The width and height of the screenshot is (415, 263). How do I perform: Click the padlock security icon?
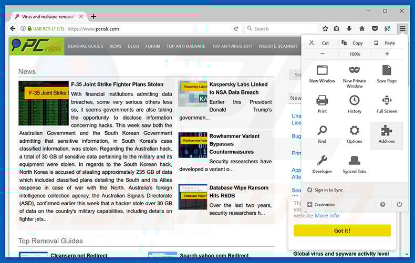pyautogui.click(x=29, y=28)
